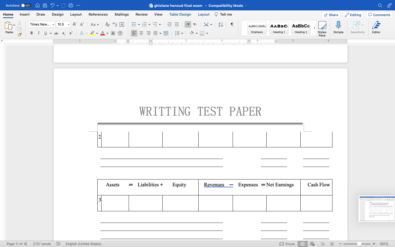Switch to Web Layout view in status bar
Image resolution: width=395 pixels, height=247 pixels.
(x=312, y=244)
